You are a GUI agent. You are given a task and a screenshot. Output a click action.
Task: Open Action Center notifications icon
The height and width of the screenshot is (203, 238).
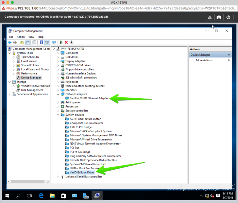tap(218, 196)
